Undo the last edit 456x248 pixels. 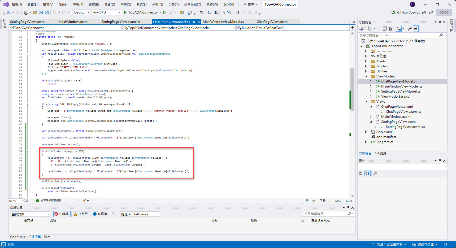[54, 12]
